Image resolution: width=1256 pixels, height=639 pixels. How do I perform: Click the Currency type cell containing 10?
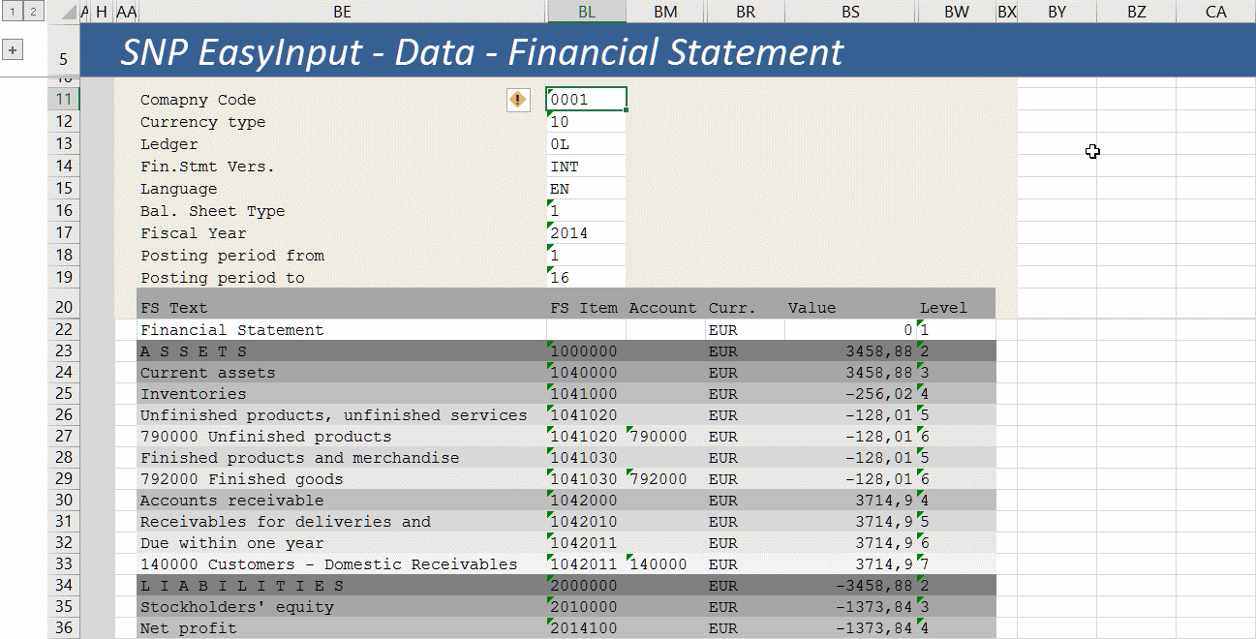tap(586, 121)
